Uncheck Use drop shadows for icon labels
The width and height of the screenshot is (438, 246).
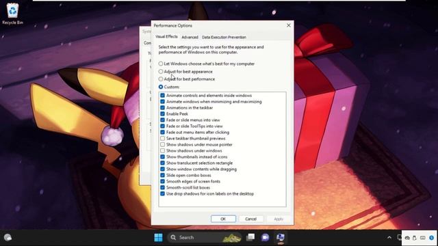163,193
